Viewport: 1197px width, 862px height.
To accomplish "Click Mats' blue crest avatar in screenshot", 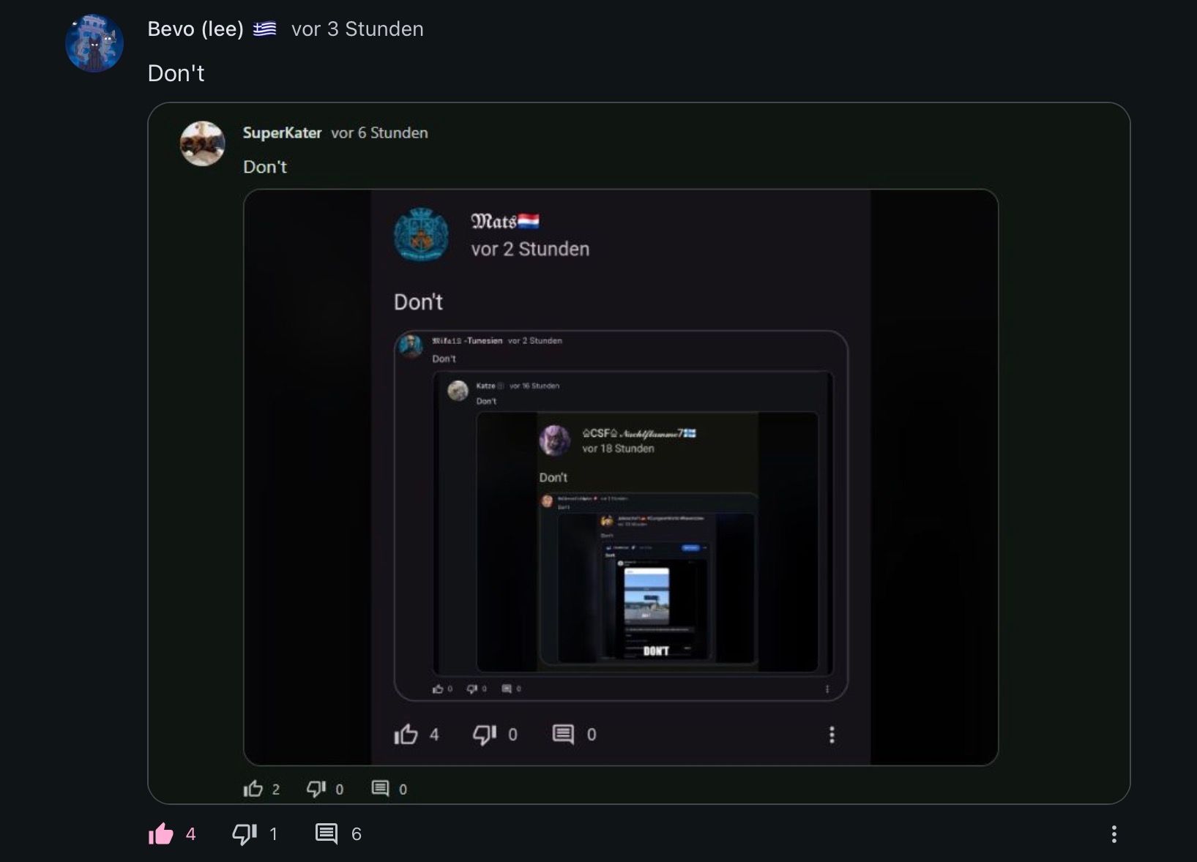I will (422, 235).
